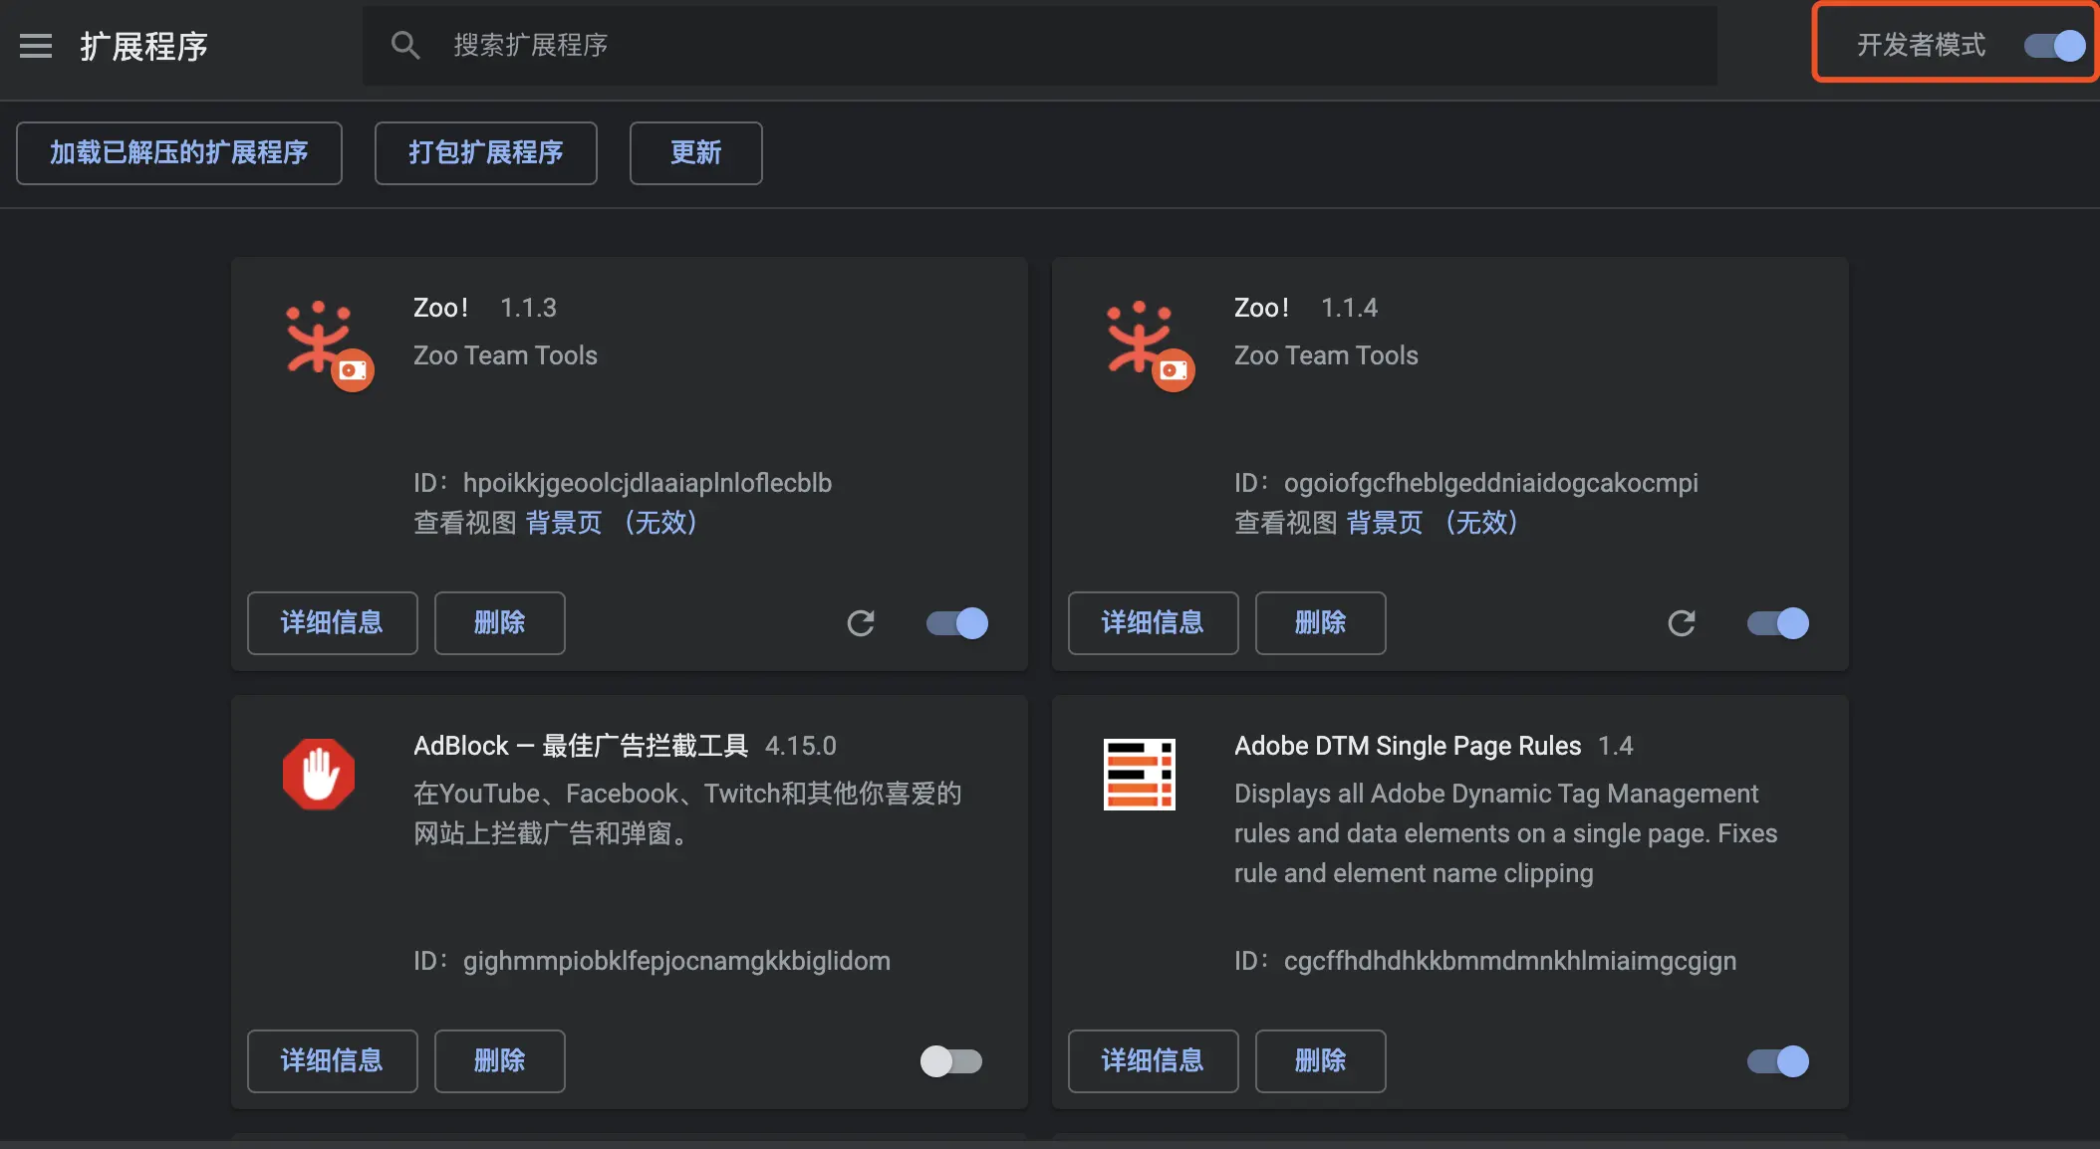This screenshot has width=2100, height=1149.
Task: Click the AdBlock stop-hand icon
Action: (318, 774)
